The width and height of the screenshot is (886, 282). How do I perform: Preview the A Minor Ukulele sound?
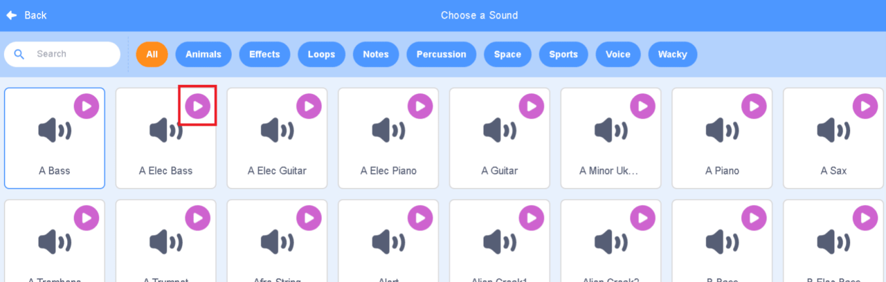[x=642, y=106]
